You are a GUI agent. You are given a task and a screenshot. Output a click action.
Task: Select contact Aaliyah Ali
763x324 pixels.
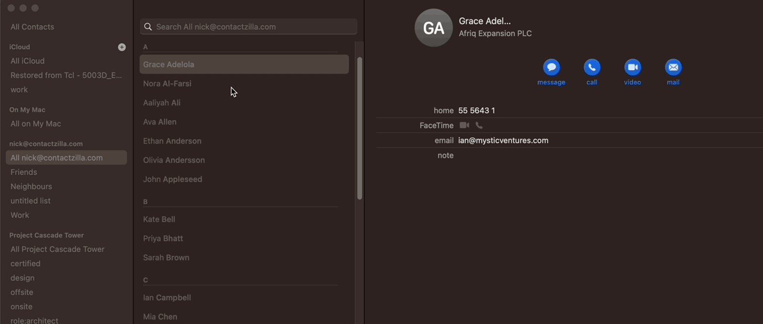tap(162, 103)
